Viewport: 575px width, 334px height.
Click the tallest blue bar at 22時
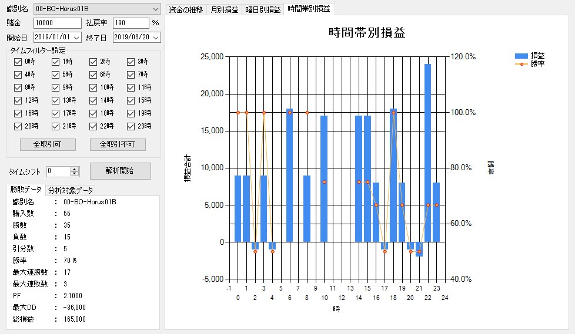[427, 153]
